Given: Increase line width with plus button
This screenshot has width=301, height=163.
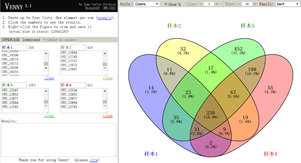Looking at the screenshot, I should [217, 4].
